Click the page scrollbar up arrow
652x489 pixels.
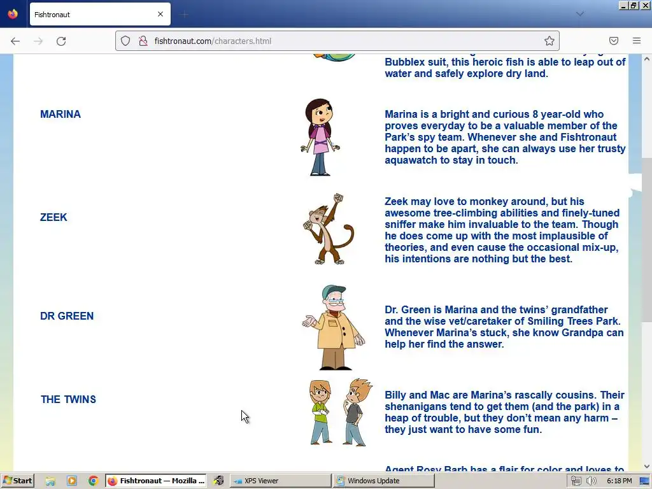[x=647, y=59]
